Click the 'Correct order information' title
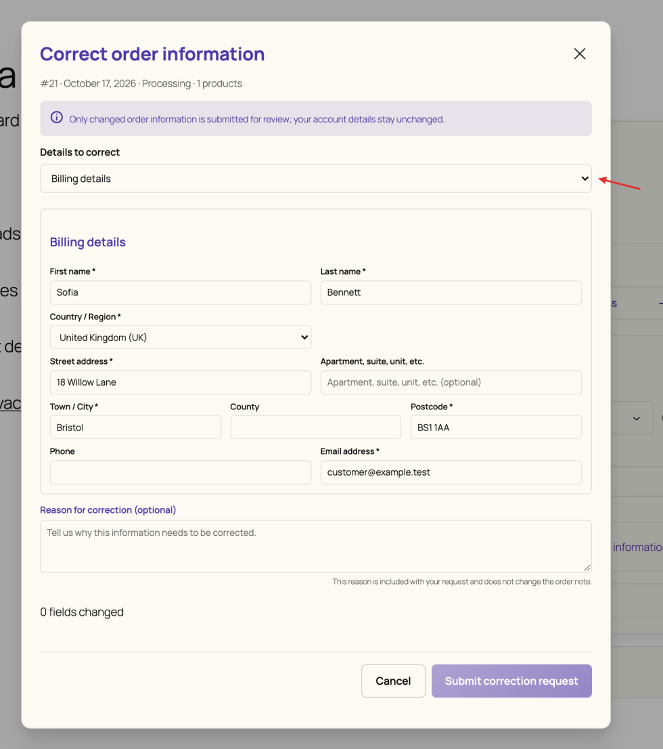 (x=152, y=54)
